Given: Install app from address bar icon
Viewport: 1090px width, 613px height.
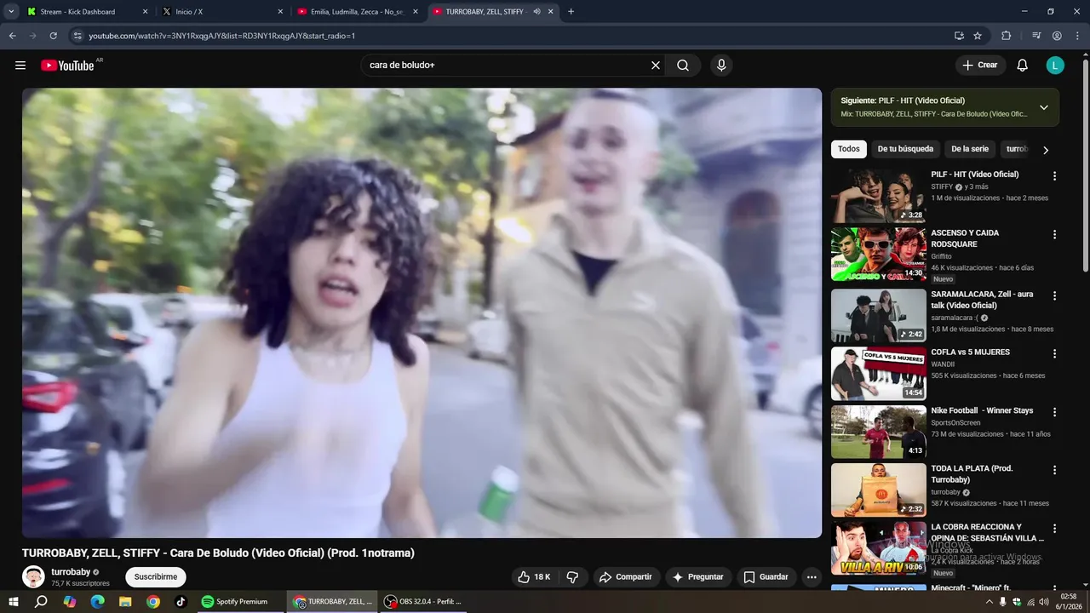Looking at the screenshot, I should coord(959,36).
